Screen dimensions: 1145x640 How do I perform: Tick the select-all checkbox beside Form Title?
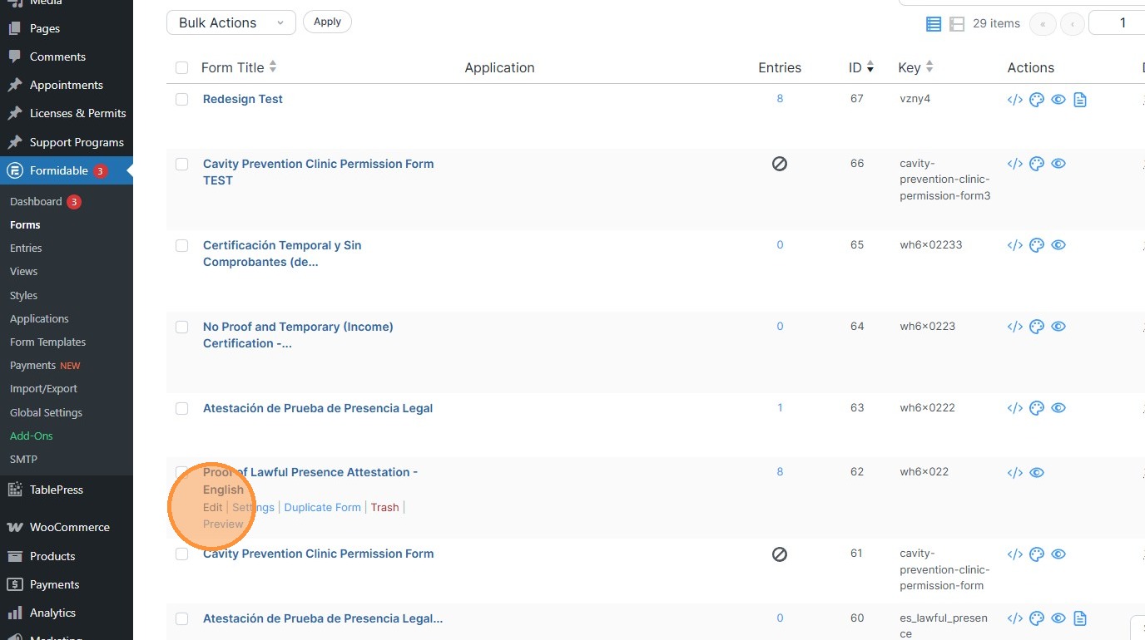[182, 68]
